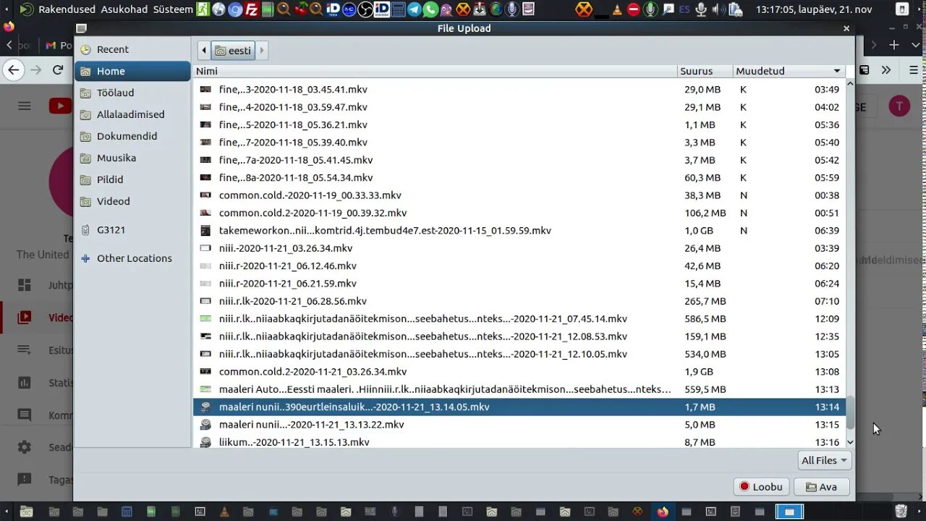Open the Muusika sidebar folder

tap(132, 158)
